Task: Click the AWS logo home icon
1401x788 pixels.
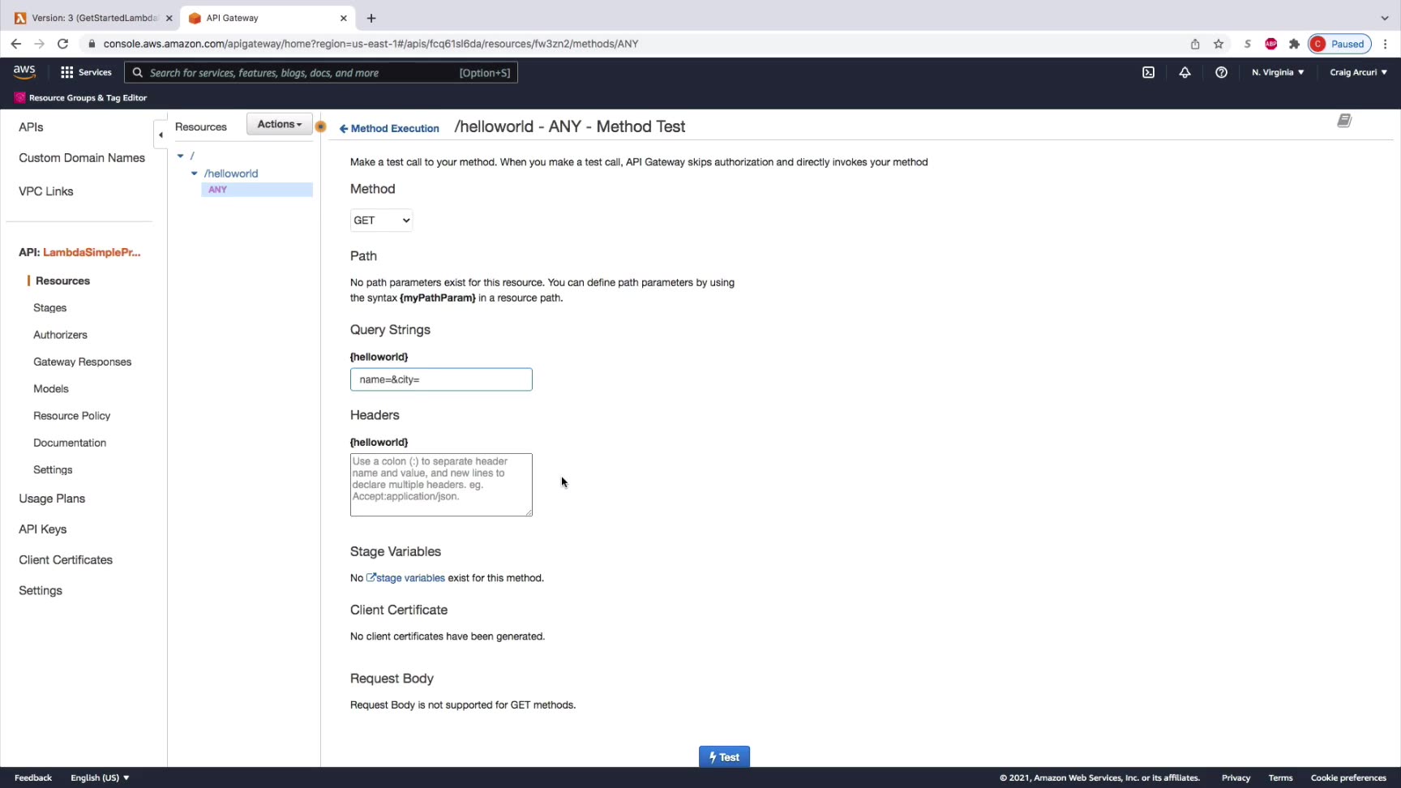Action: 24,71
